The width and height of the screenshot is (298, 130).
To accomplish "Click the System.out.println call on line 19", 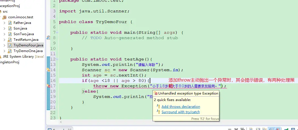I will [x=123, y=97].
